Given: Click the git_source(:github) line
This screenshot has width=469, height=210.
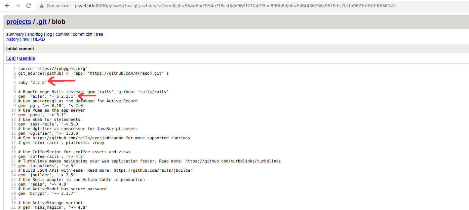Looking at the screenshot, I should (x=94, y=73).
